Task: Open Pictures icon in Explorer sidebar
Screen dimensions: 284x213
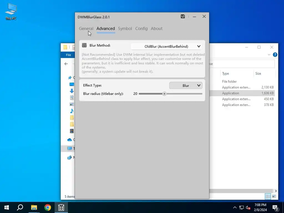Action: pyautogui.click(x=72, y=104)
